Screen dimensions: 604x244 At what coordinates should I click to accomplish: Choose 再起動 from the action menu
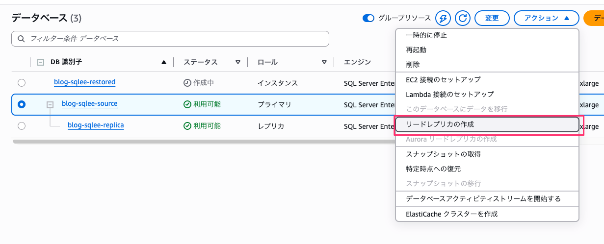pyautogui.click(x=487, y=50)
